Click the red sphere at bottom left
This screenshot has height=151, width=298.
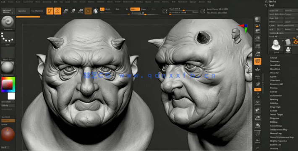pos(8,134)
